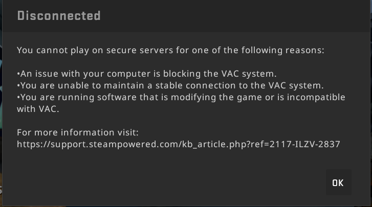
Task: Open the support.steampowered.com kb_article link
Action: (179, 144)
